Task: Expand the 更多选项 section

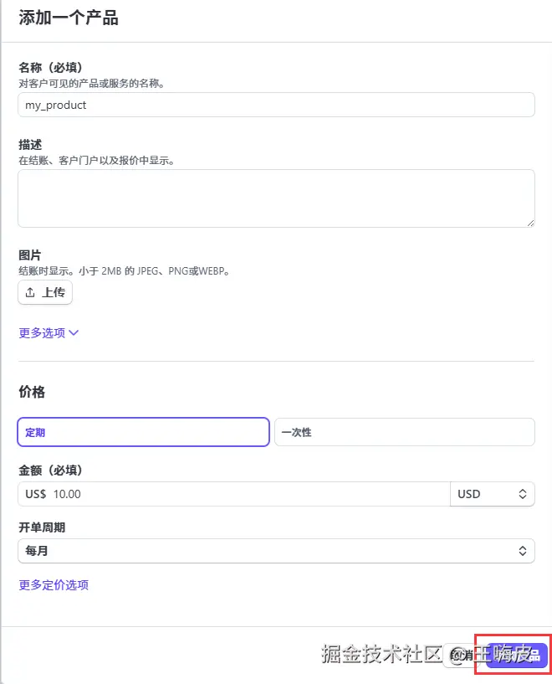Action: (49, 332)
